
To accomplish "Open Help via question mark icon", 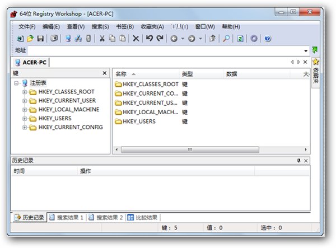I will (x=268, y=39).
